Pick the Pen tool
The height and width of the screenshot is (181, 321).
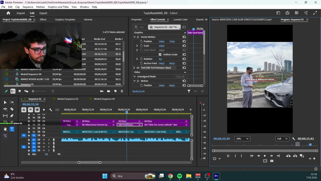[12, 116]
